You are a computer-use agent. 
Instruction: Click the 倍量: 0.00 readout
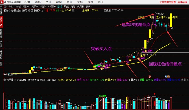point(110,80)
